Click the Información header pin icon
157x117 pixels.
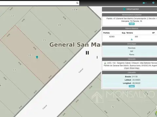[x=124, y=9]
